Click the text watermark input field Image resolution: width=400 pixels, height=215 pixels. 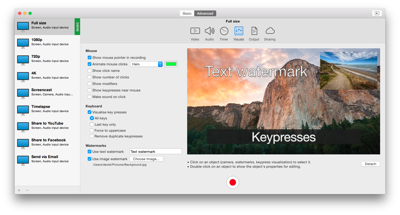point(155,152)
